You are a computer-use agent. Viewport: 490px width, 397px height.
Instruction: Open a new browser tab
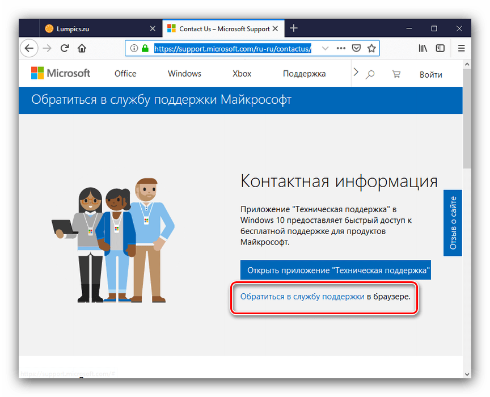point(293,28)
